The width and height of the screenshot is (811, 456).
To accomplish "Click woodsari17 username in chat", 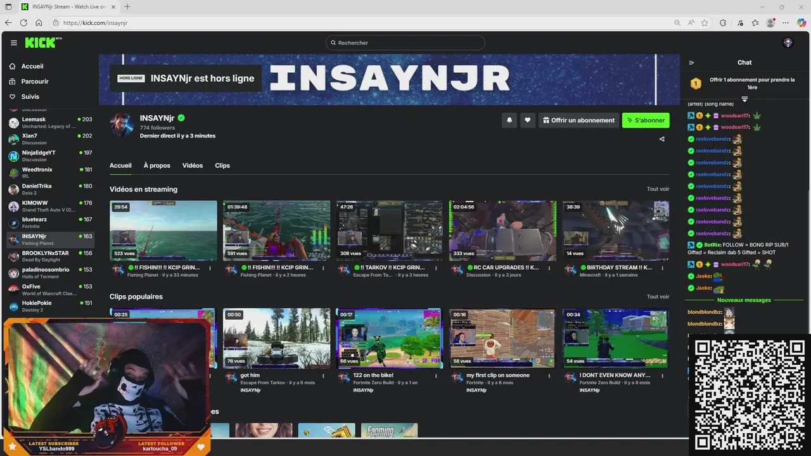I will coord(735,116).
